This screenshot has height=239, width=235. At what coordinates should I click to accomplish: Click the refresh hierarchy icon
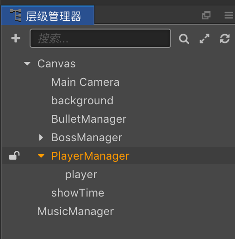[225, 38]
